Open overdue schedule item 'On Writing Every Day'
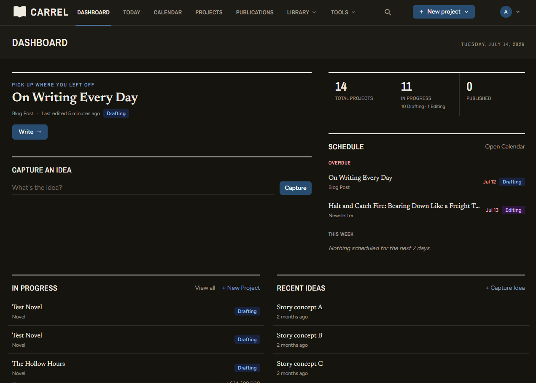 tap(427, 182)
